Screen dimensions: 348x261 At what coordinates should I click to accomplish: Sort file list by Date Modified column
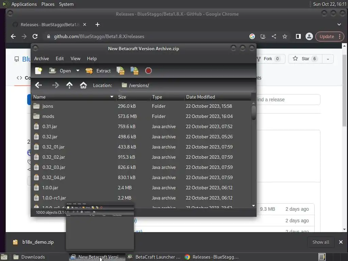(217, 97)
